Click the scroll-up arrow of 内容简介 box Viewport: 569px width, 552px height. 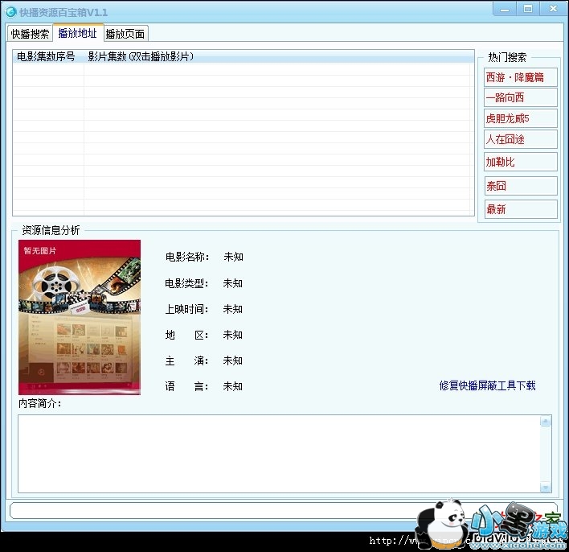(x=546, y=421)
